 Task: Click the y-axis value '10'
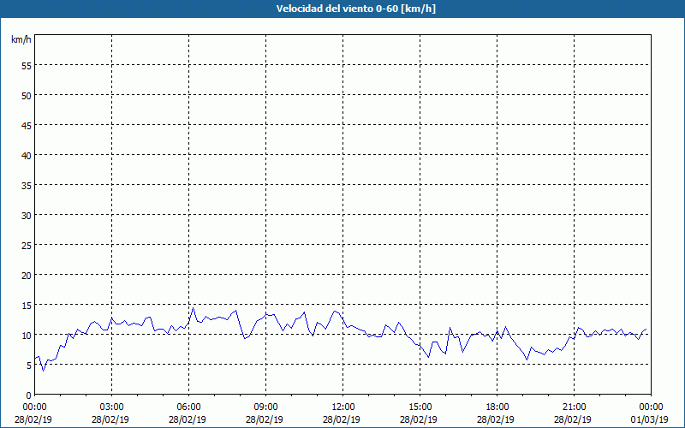27,335
